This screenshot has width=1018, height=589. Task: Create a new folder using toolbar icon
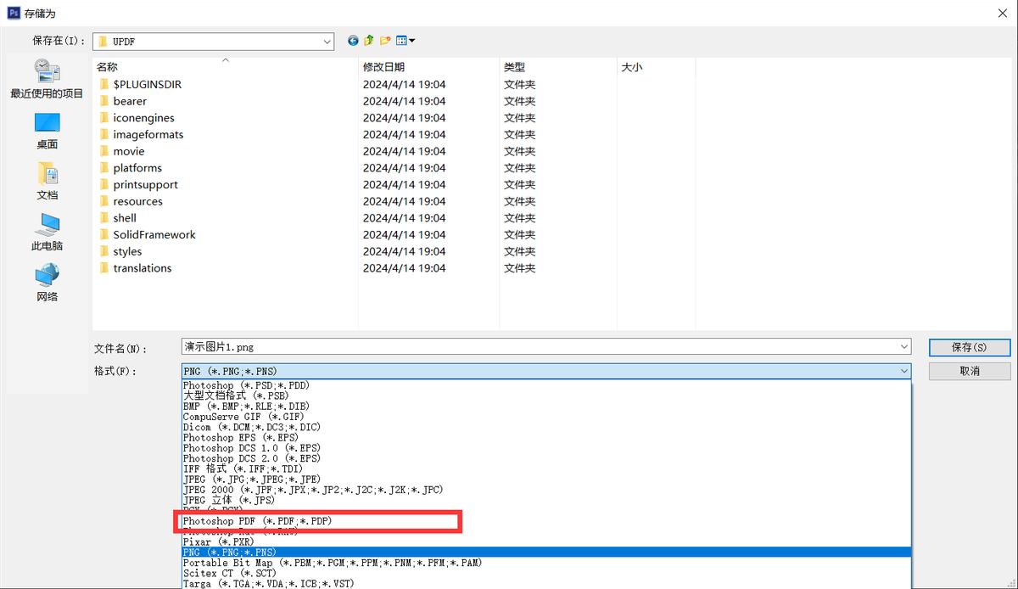(x=384, y=41)
